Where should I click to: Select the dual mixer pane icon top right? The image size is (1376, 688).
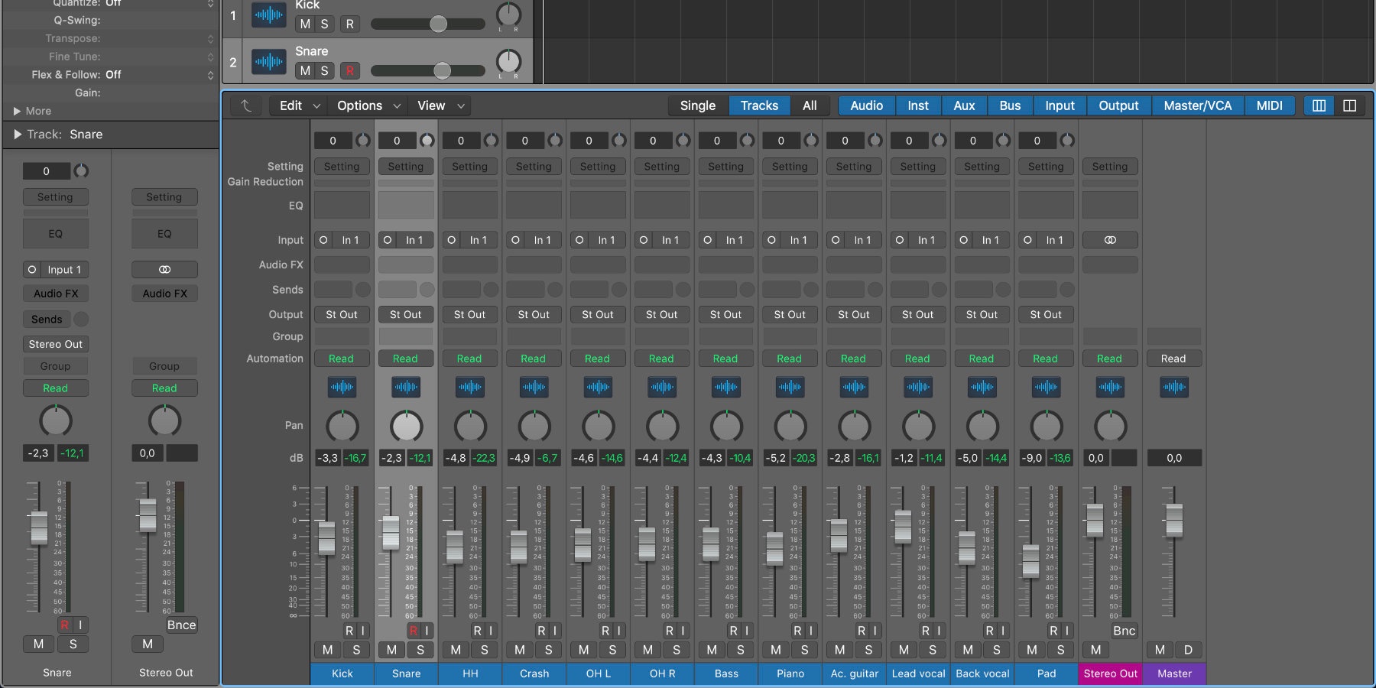coord(1350,105)
